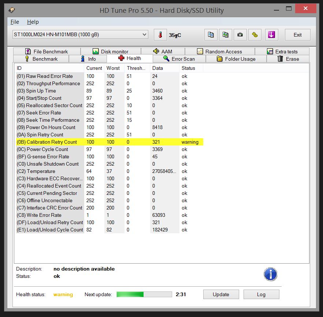Click the Thresh... column header
The width and height of the screenshot is (323, 317).
(137, 68)
